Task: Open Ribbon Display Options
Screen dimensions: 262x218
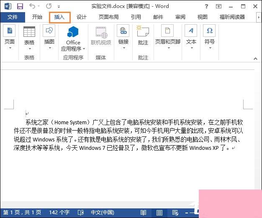Action: [x=218, y=6]
